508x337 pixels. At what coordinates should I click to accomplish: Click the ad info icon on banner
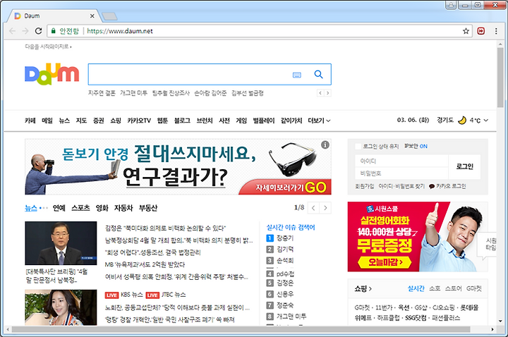(325, 145)
